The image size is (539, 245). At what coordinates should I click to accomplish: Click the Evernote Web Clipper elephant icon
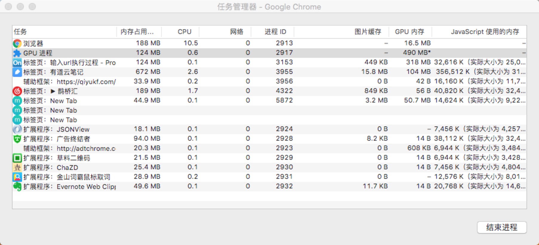pos(17,187)
